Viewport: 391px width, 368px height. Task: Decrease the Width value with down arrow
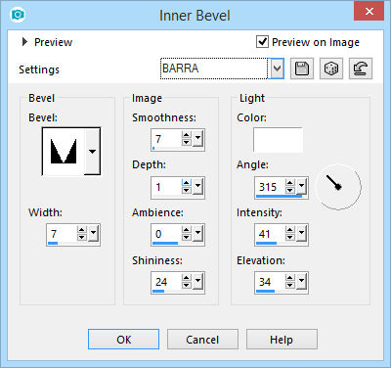click(x=82, y=238)
